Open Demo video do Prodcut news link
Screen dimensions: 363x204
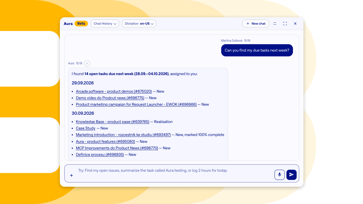tap(110, 98)
